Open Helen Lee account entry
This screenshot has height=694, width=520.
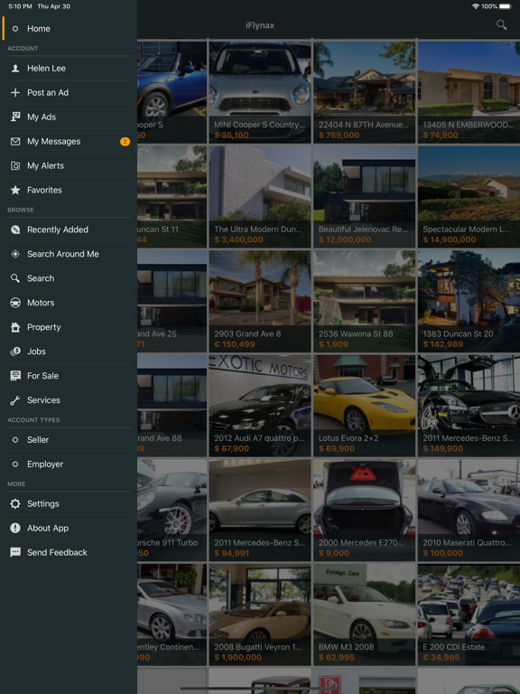69,69
